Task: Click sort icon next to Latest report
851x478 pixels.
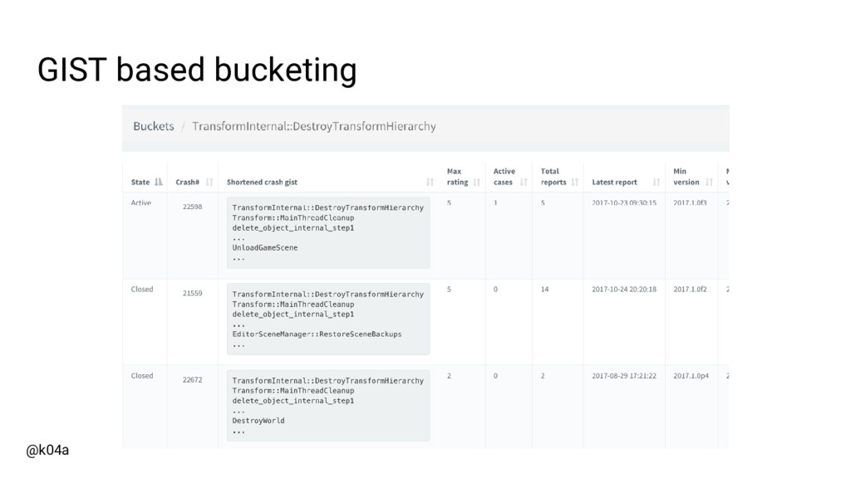Action: [657, 182]
